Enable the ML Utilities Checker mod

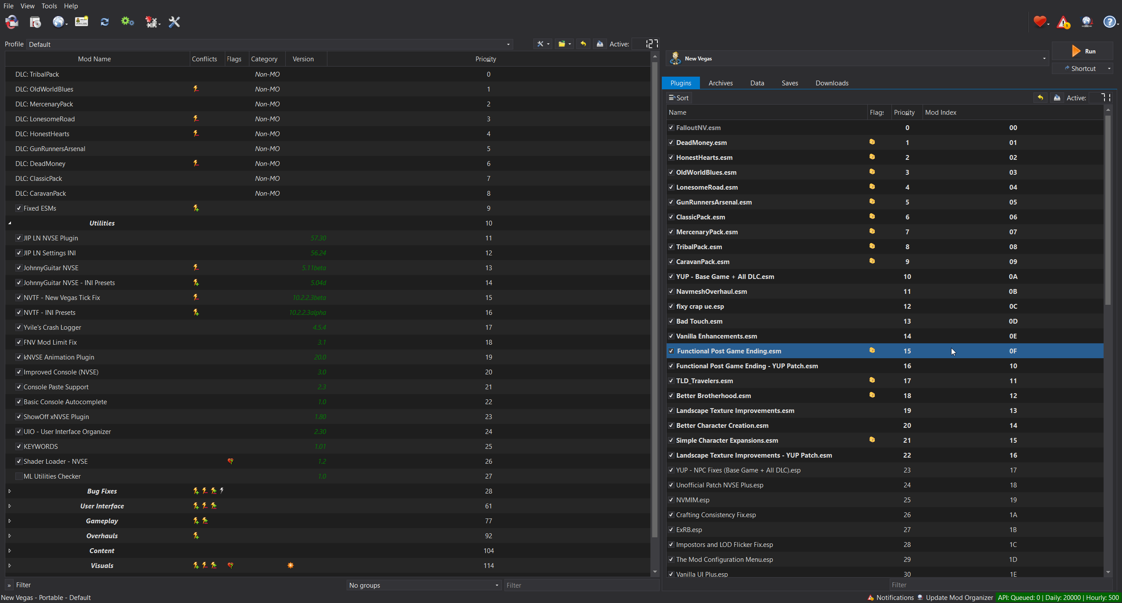click(x=19, y=476)
